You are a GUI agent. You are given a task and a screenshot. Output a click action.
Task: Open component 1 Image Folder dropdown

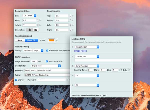click(x=87, y=47)
